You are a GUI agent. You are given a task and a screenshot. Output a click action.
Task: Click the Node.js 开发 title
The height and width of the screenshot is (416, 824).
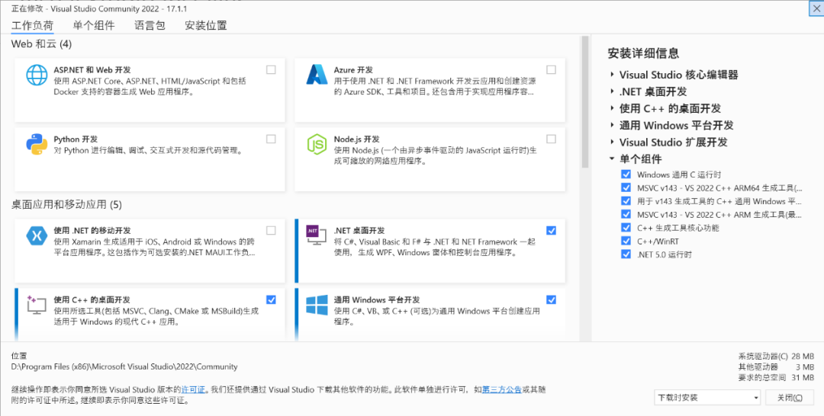pos(356,139)
